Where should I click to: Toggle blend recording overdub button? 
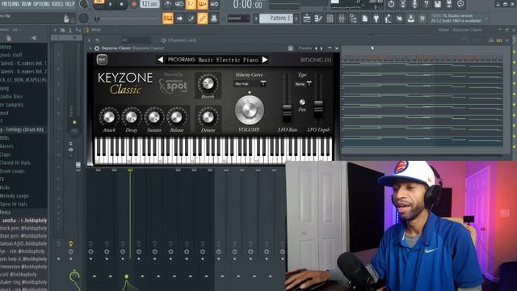click(x=203, y=4)
